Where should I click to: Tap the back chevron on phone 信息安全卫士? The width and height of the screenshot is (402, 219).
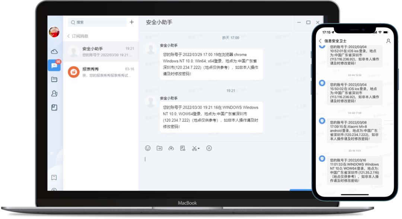320,41
